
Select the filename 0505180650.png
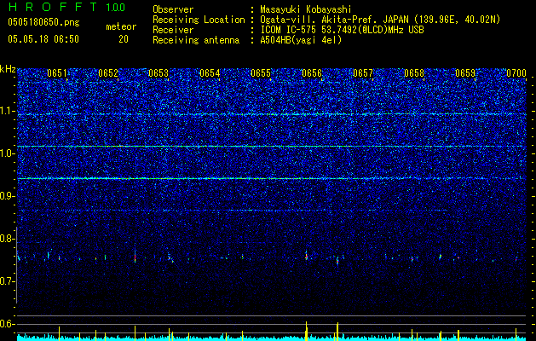(x=43, y=22)
